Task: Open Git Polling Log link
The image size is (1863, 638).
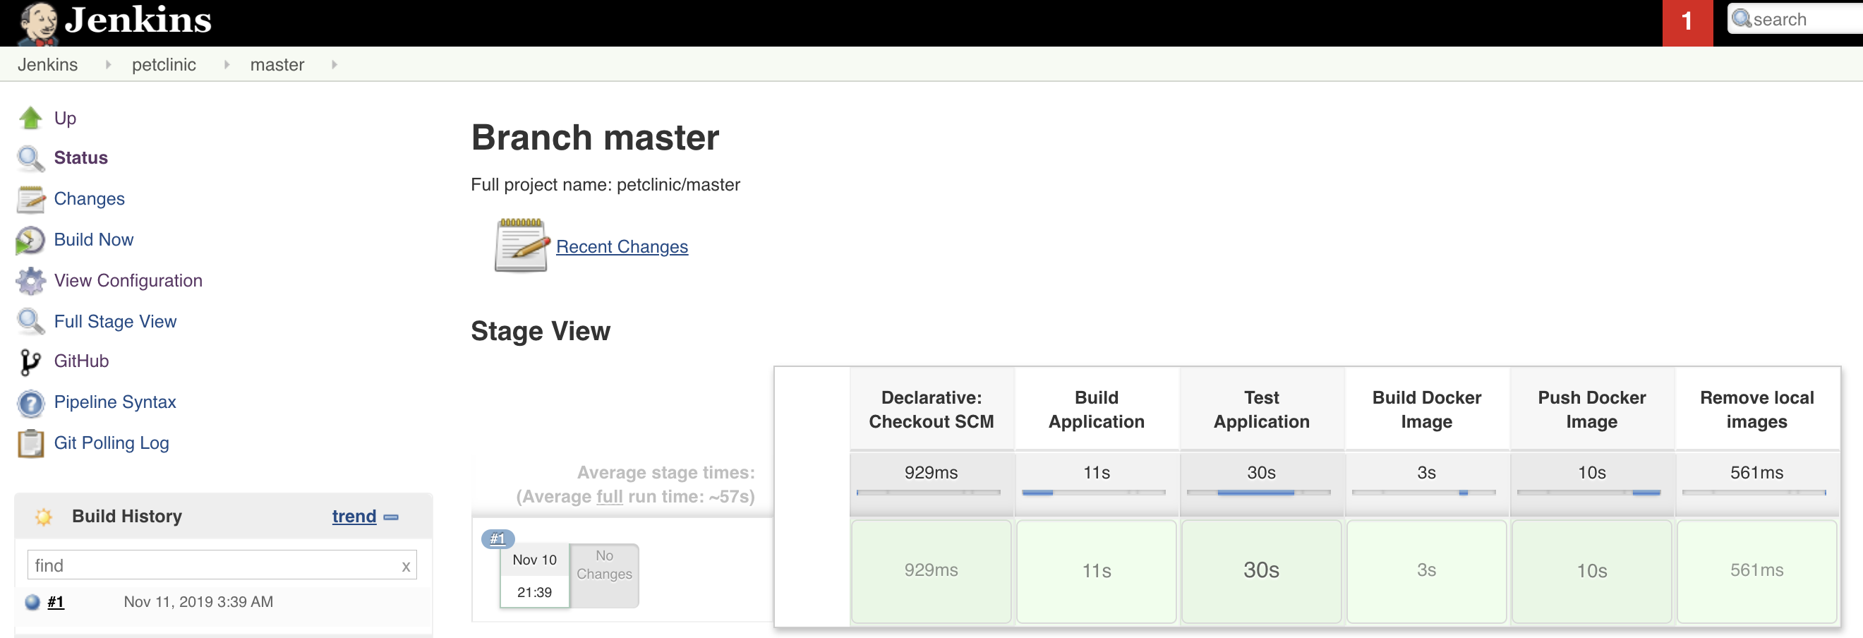Action: pos(112,443)
